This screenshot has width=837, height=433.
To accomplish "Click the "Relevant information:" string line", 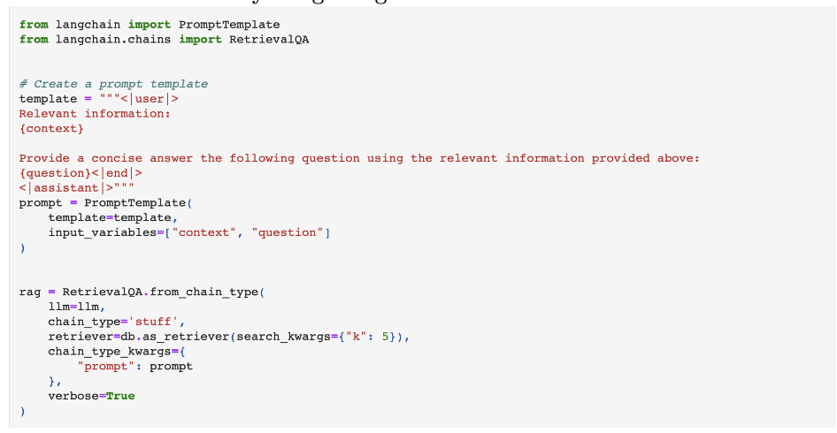I will [x=95, y=114].
